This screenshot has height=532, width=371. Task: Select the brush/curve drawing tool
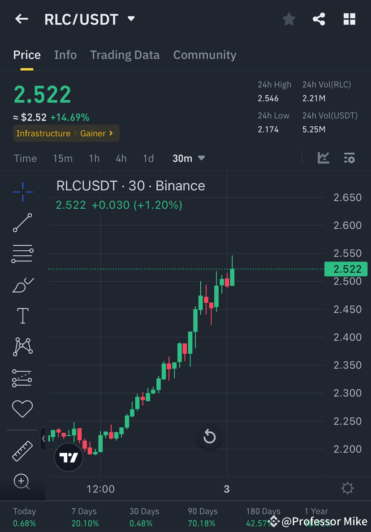[22, 285]
